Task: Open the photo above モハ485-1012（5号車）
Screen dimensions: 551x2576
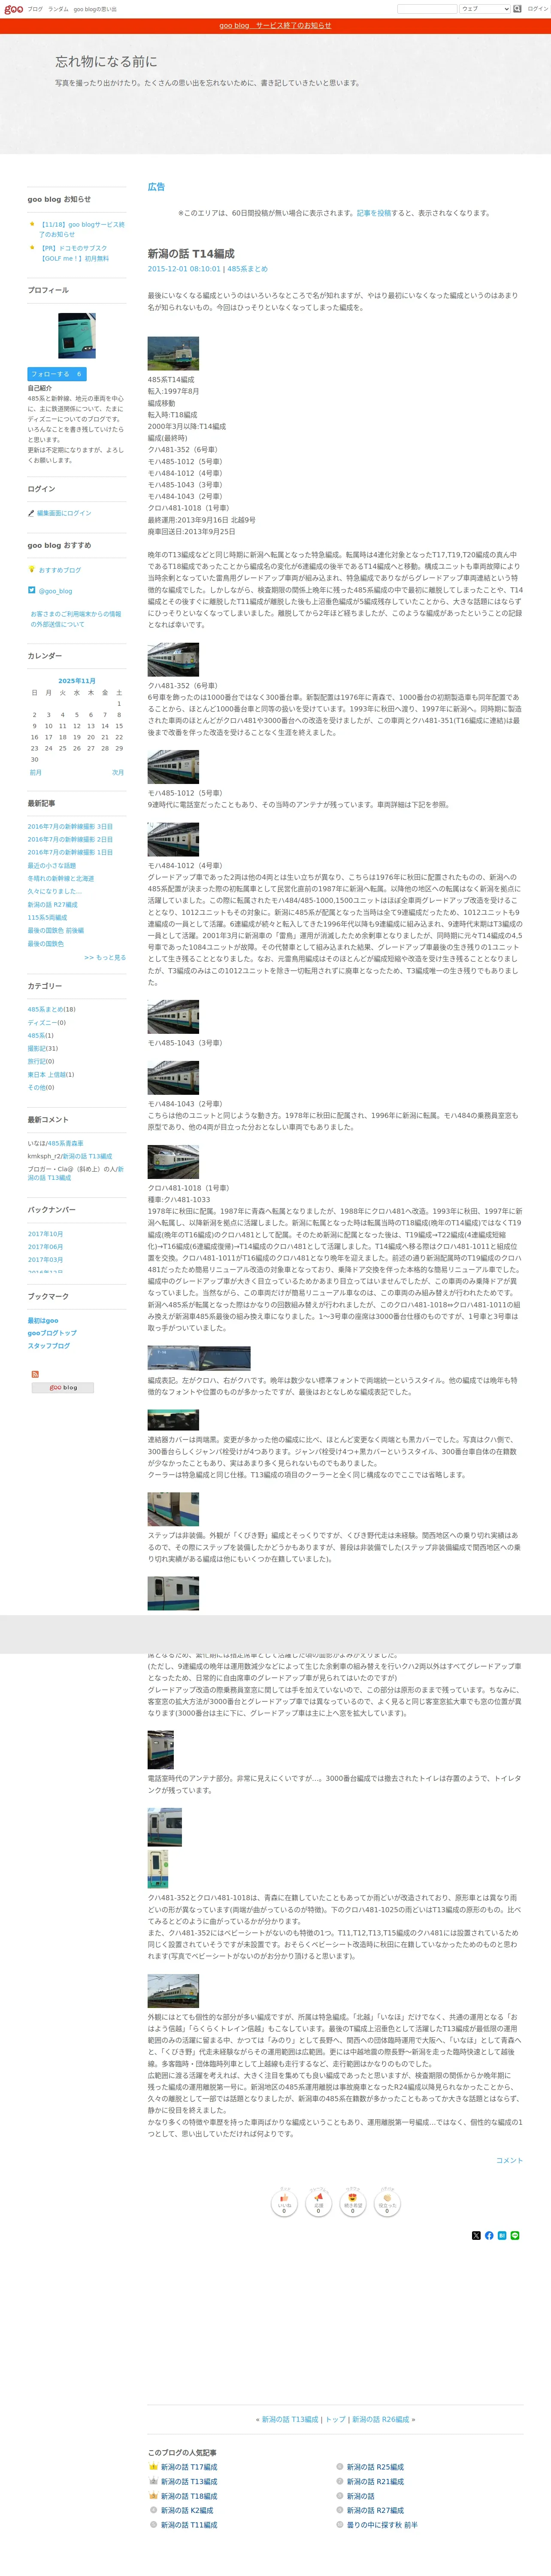Action: [x=173, y=767]
